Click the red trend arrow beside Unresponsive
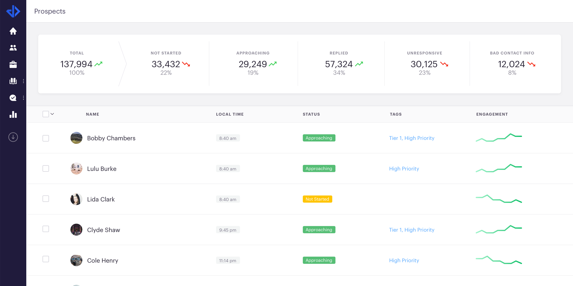Screen dimensions: 573x286 click(x=444, y=64)
